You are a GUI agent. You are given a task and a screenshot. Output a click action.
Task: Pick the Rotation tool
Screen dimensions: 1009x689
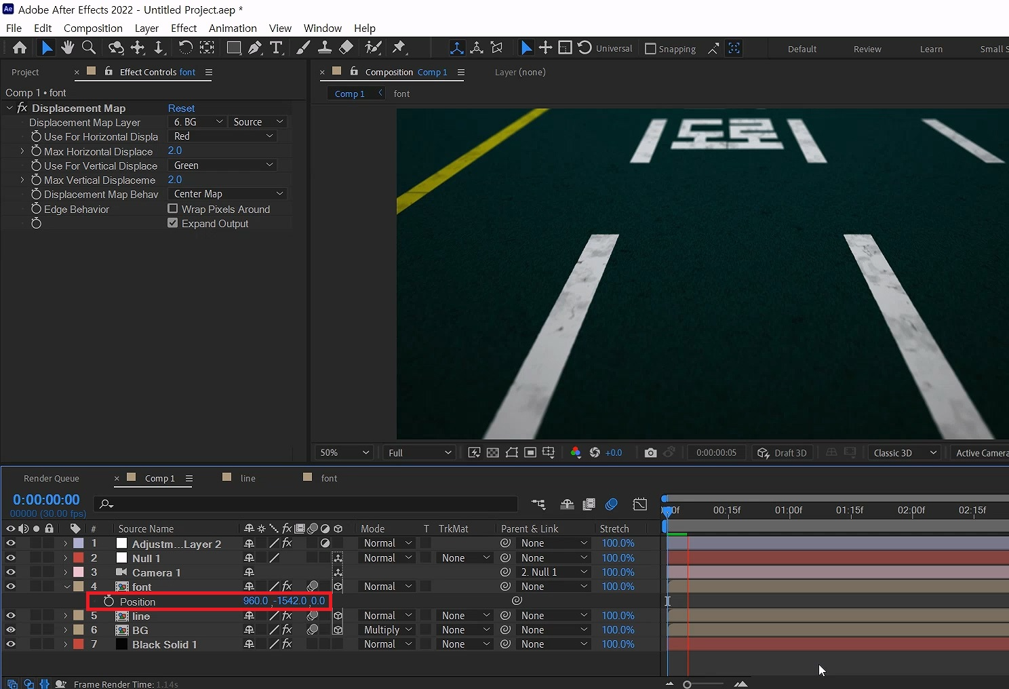pos(185,47)
